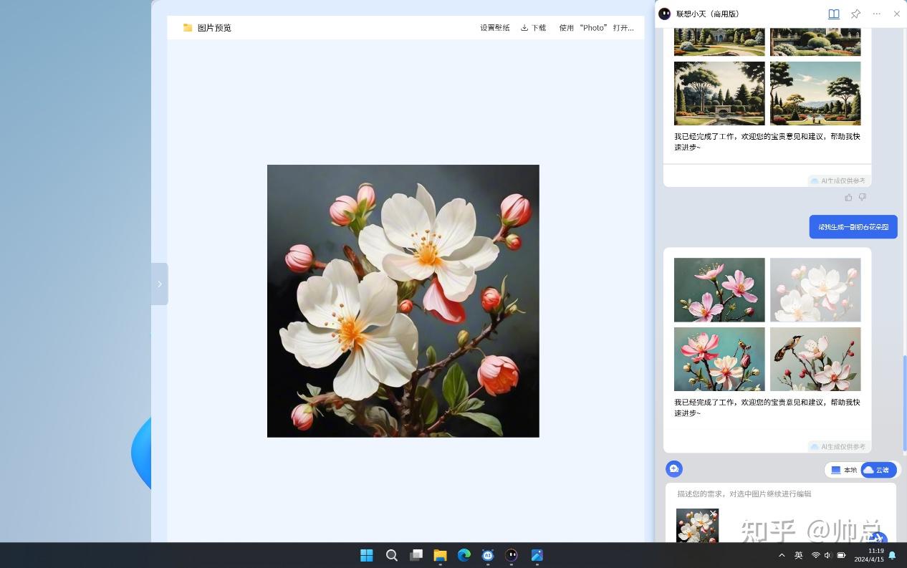Image resolution: width=907 pixels, height=568 pixels.
Task: Give a thumbs down to the AI reply
Action: (863, 197)
